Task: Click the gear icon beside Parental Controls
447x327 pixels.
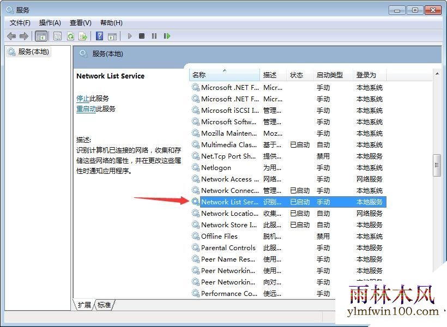Action: point(196,247)
